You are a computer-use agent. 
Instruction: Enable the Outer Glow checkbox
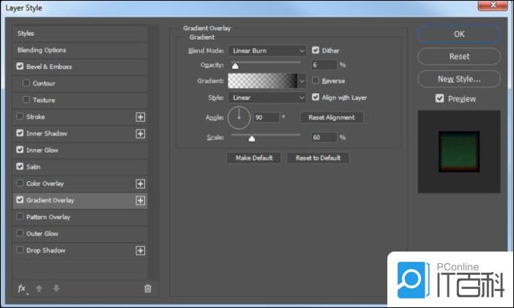(x=20, y=233)
